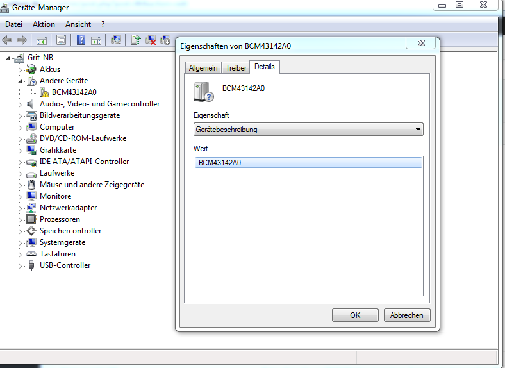Open the Properties sheet toolbar icon
The width and height of the screenshot is (505, 368).
pyautogui.click(x=61, y=40)
